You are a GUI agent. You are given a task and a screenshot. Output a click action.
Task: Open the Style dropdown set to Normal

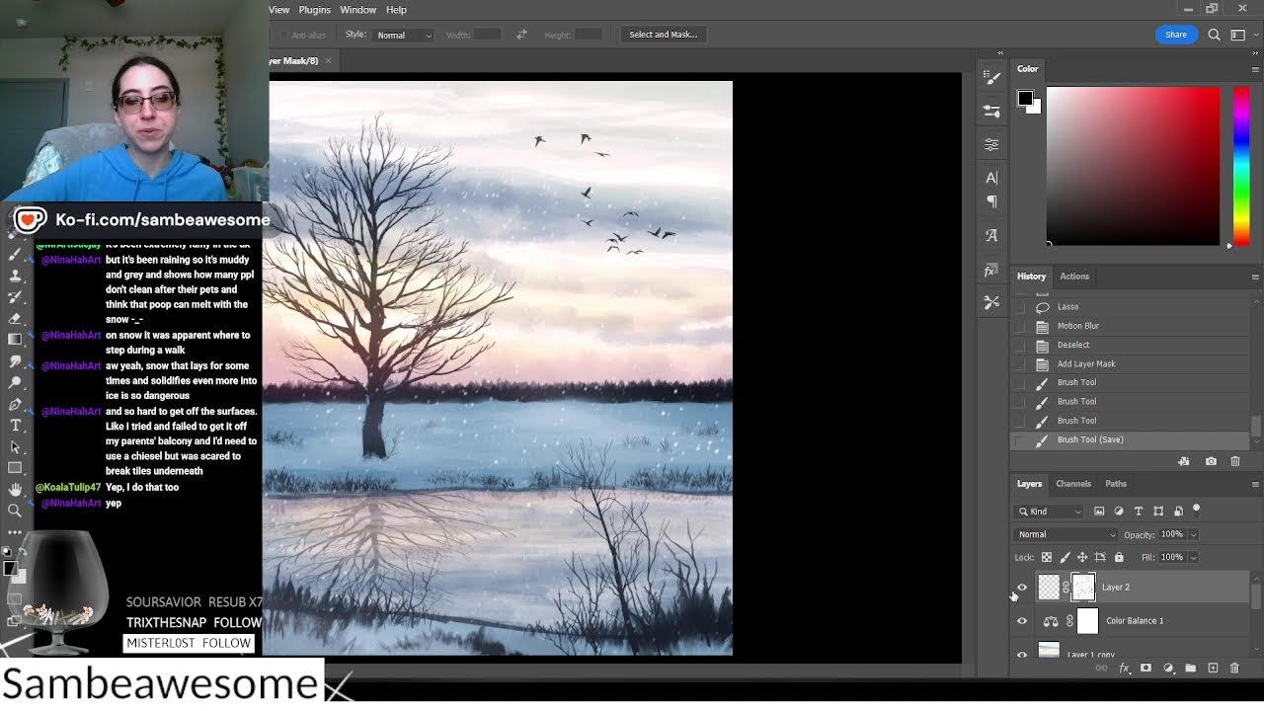(403, 35)
